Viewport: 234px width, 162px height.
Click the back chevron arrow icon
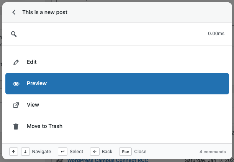pyautogui.click(x=14, y=12)
